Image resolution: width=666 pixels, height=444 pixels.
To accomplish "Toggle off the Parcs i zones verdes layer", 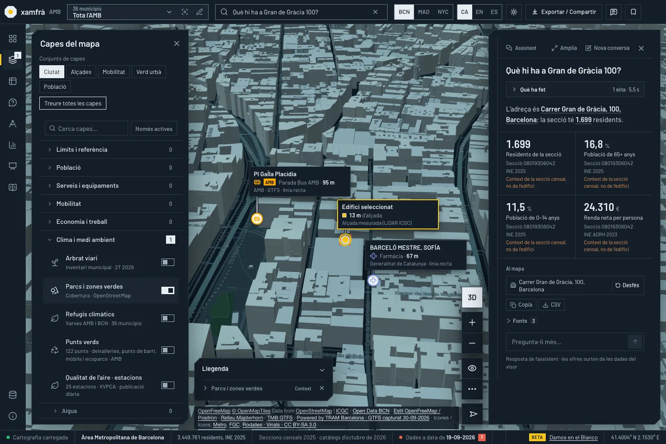I will [x=168, y=290].
